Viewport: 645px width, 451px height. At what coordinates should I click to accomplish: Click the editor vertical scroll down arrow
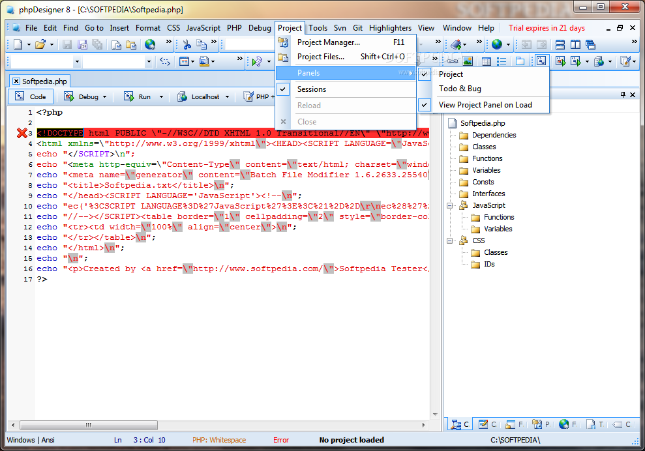(x=435, y=415)
